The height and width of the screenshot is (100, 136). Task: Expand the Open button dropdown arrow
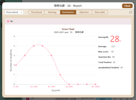pos(110,99)
